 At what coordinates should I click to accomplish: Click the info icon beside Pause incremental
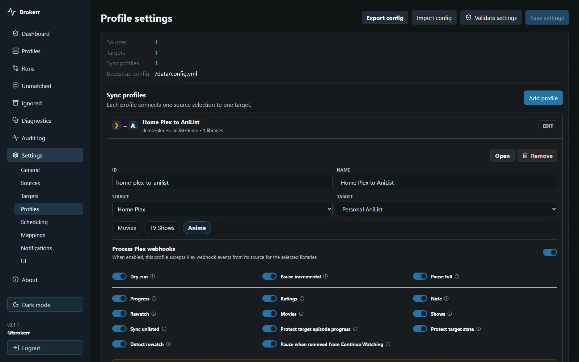(x=326, y=276)
